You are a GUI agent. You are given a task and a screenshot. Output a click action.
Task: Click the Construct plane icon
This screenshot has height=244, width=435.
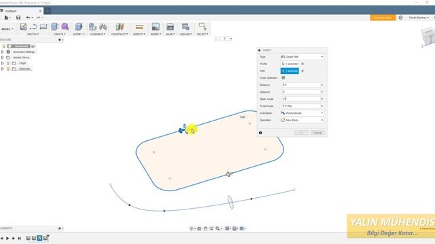[120, 27]
